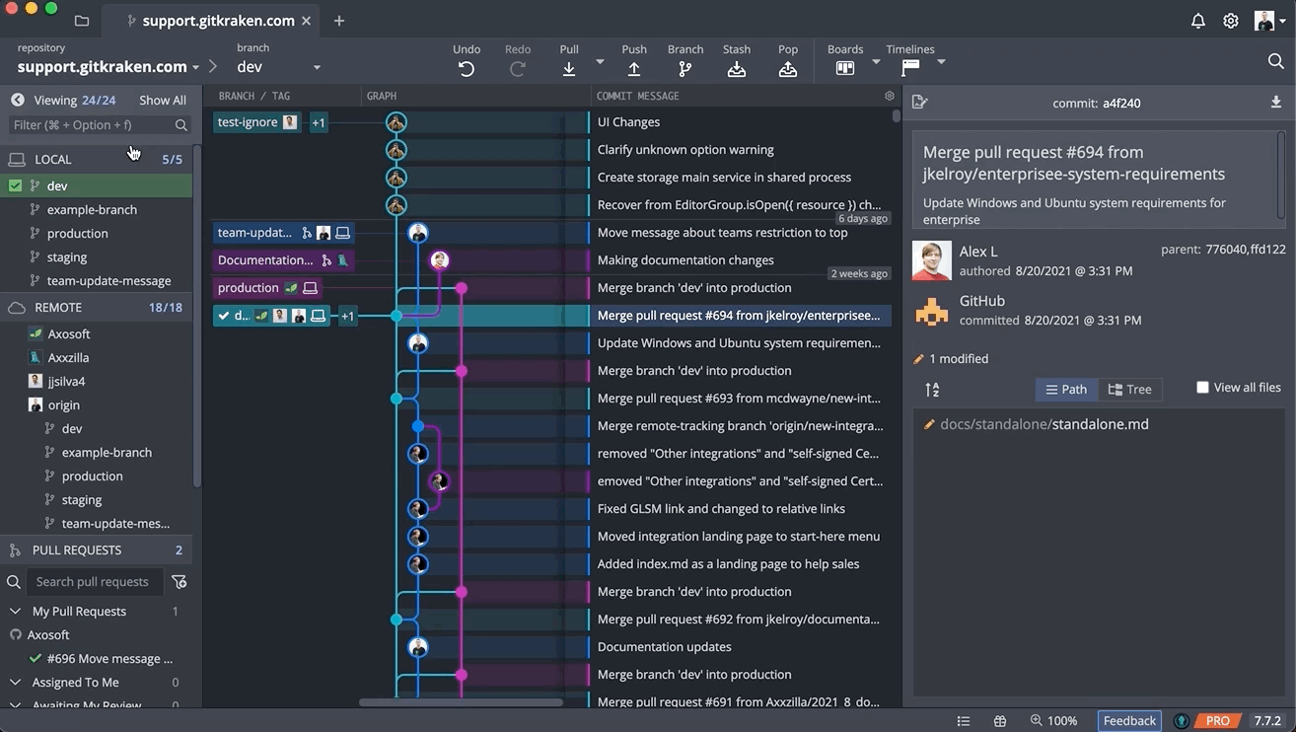Pop stash using the Pop icon

[x=788, y=69]
